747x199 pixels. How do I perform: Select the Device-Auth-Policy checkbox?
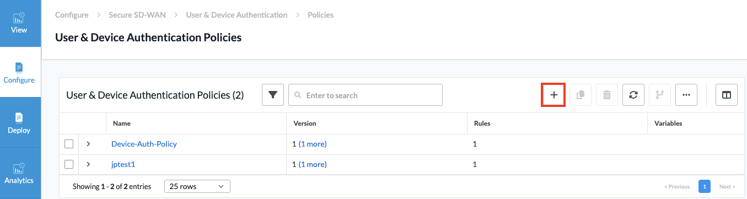click(69, 144)
